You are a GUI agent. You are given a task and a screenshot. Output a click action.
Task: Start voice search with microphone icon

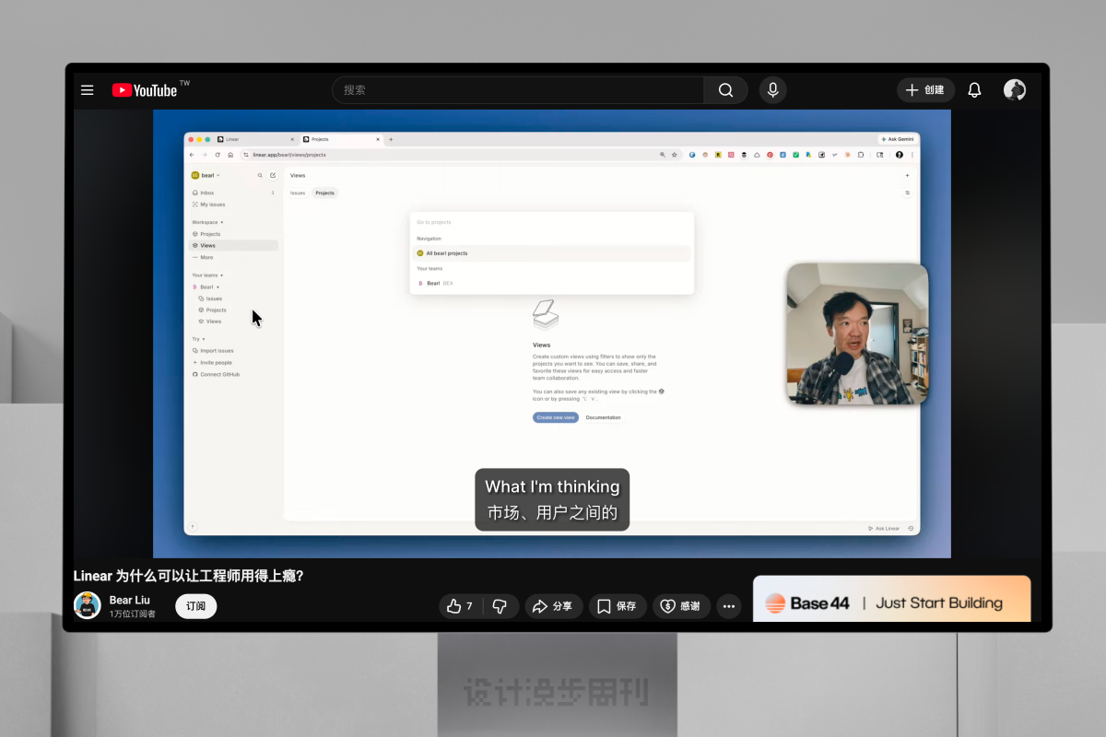pyautogui.click(x=773, y=90)
